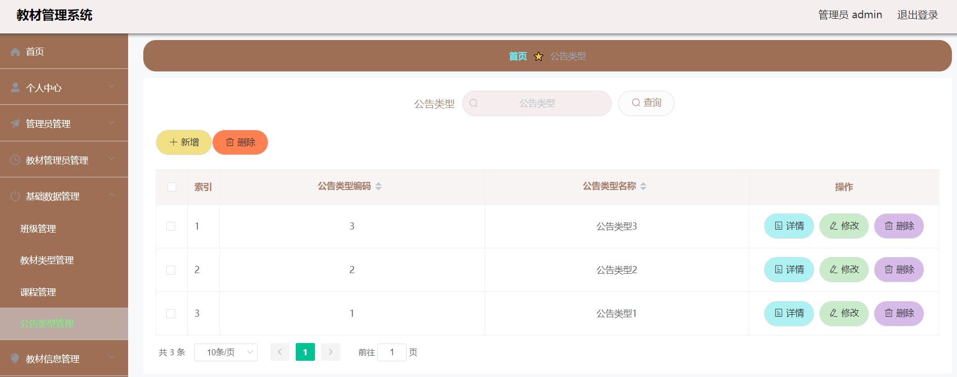Select 公告类型管理 submenu item

64,323
